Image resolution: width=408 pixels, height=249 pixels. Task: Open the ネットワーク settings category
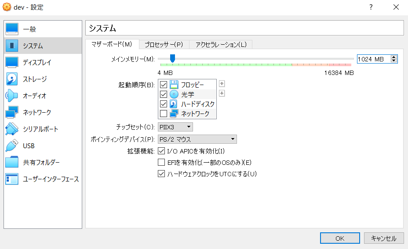pos(43,112)
